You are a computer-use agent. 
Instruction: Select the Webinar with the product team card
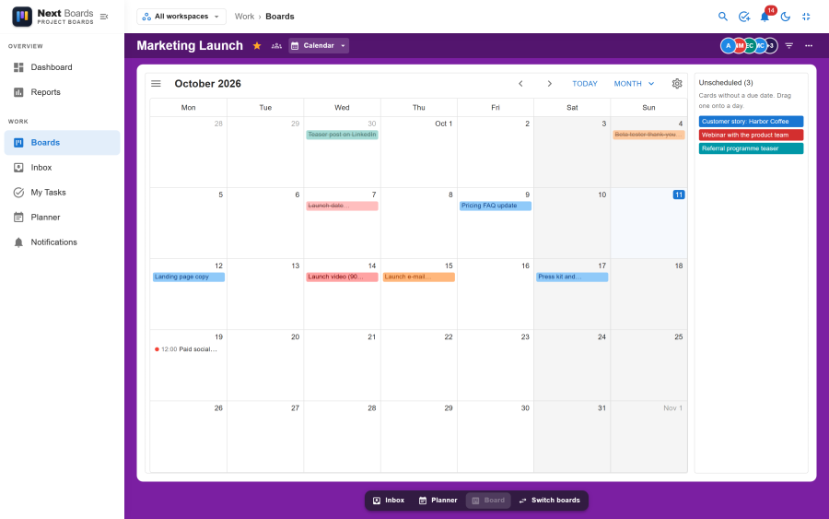pos(751,135)
